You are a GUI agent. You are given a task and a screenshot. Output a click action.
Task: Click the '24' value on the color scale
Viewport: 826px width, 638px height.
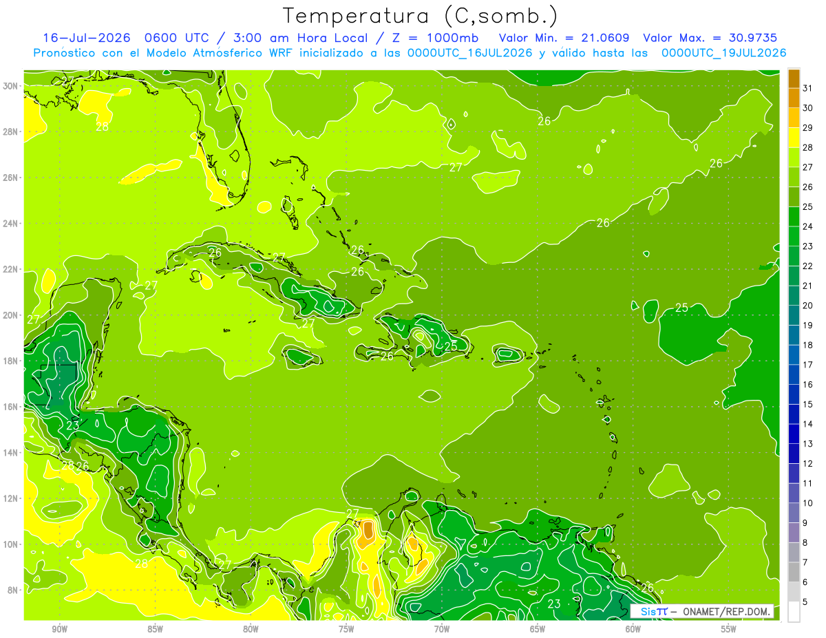click(808, 226)
